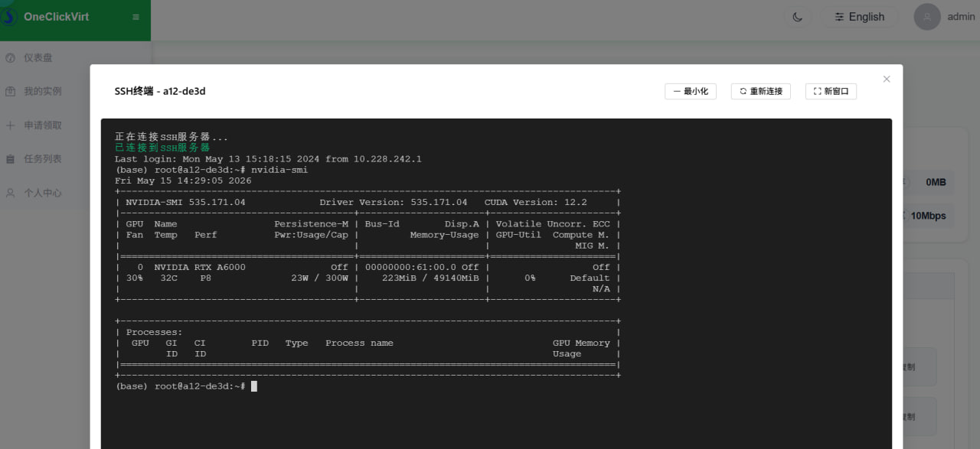This screenshot has height=449, width=980.
Task: Open the English language switcher
Action: coord(859,17)
